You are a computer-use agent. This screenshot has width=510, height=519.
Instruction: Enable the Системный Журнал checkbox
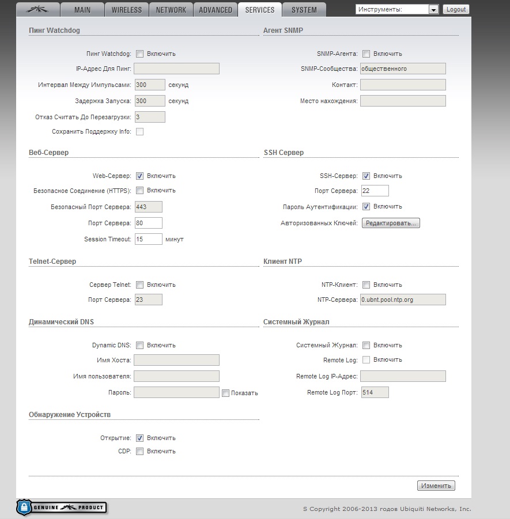[x=366, y=345]
